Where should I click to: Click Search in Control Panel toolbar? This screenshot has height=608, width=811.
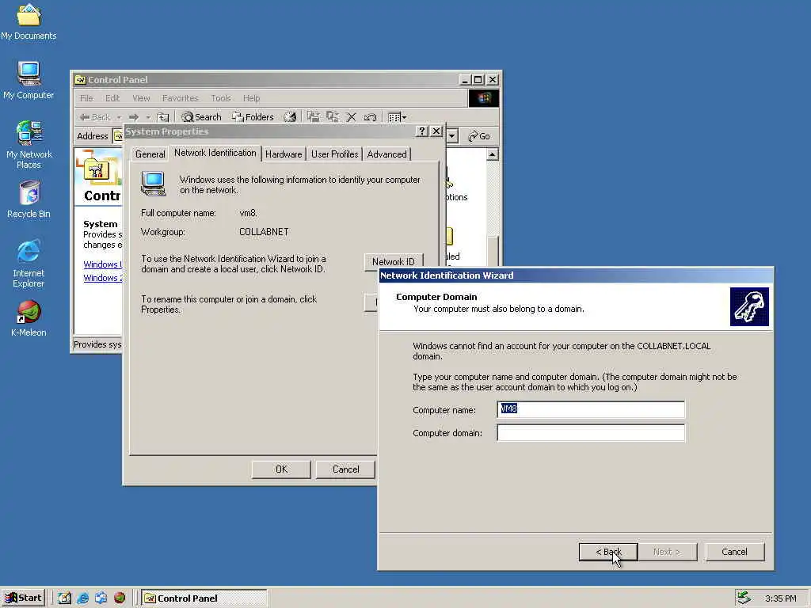click(x=201, y=117)
